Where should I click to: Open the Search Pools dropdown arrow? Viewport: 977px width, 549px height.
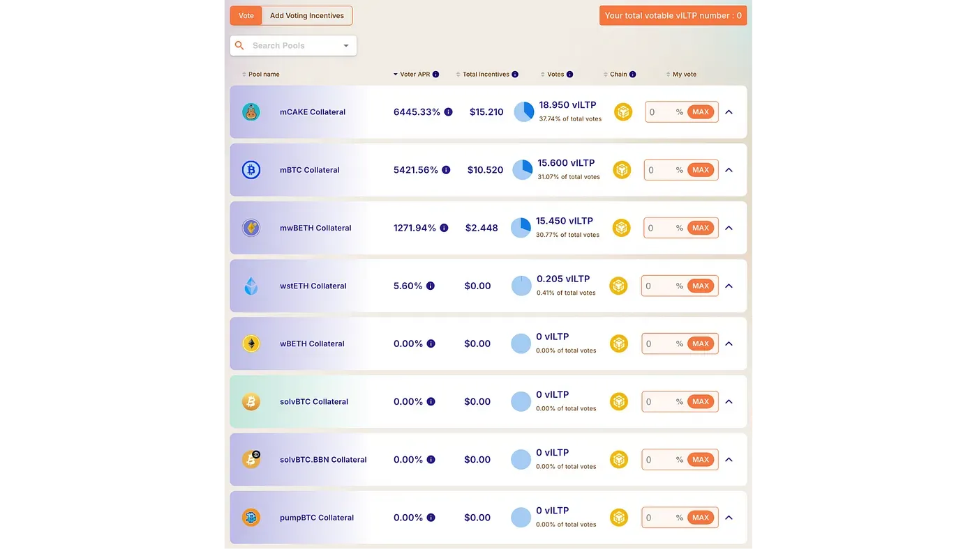(x=345, y=46)
